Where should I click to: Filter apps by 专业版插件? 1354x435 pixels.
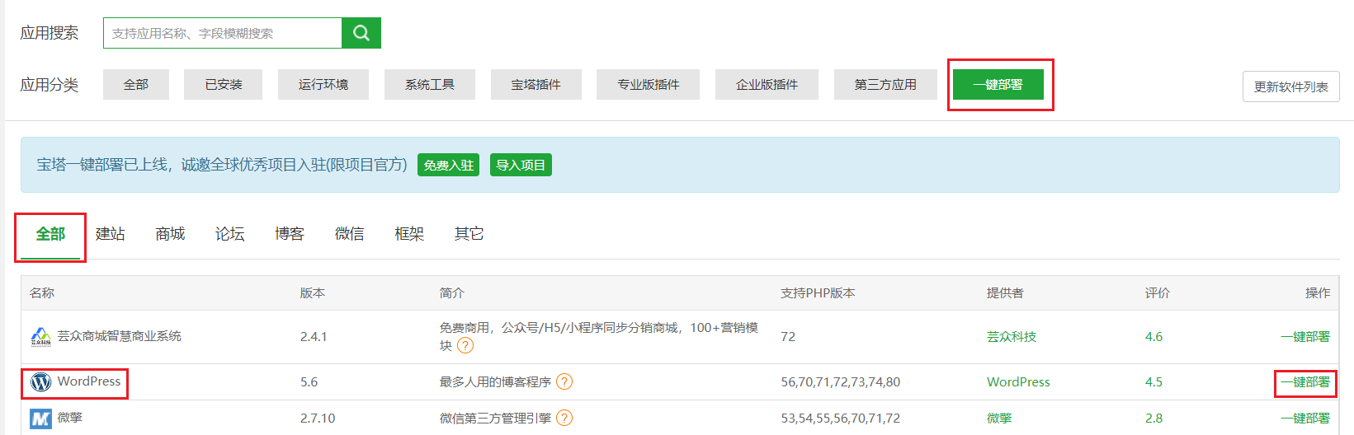point(649,85)
